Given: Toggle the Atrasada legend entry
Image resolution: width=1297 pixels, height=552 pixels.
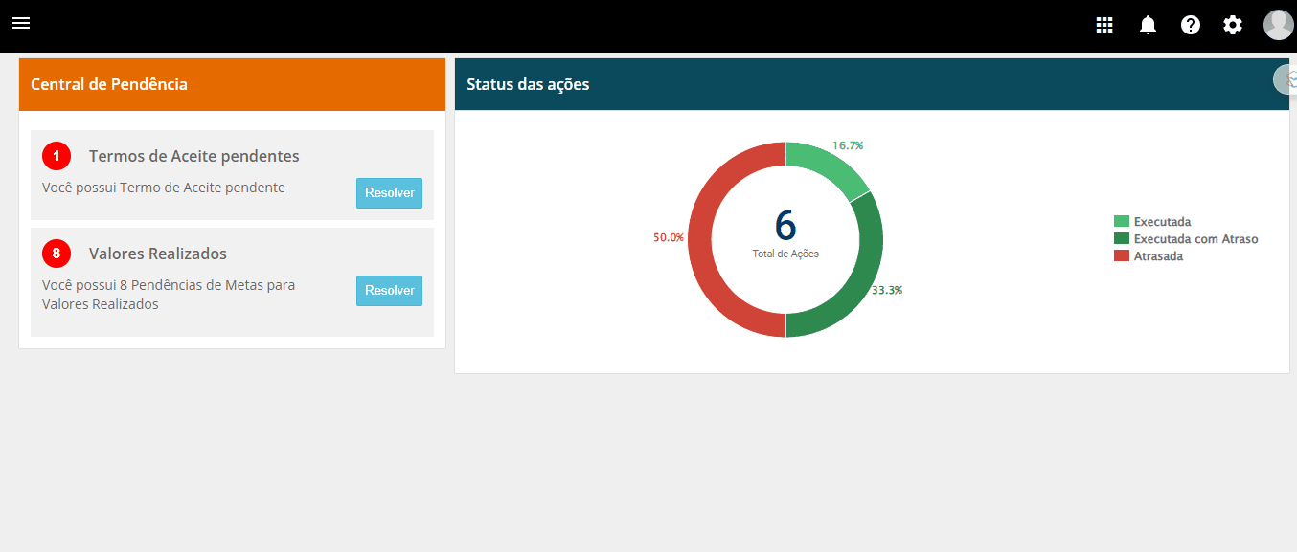Looking at the screenshot, I should point(1157,256).
